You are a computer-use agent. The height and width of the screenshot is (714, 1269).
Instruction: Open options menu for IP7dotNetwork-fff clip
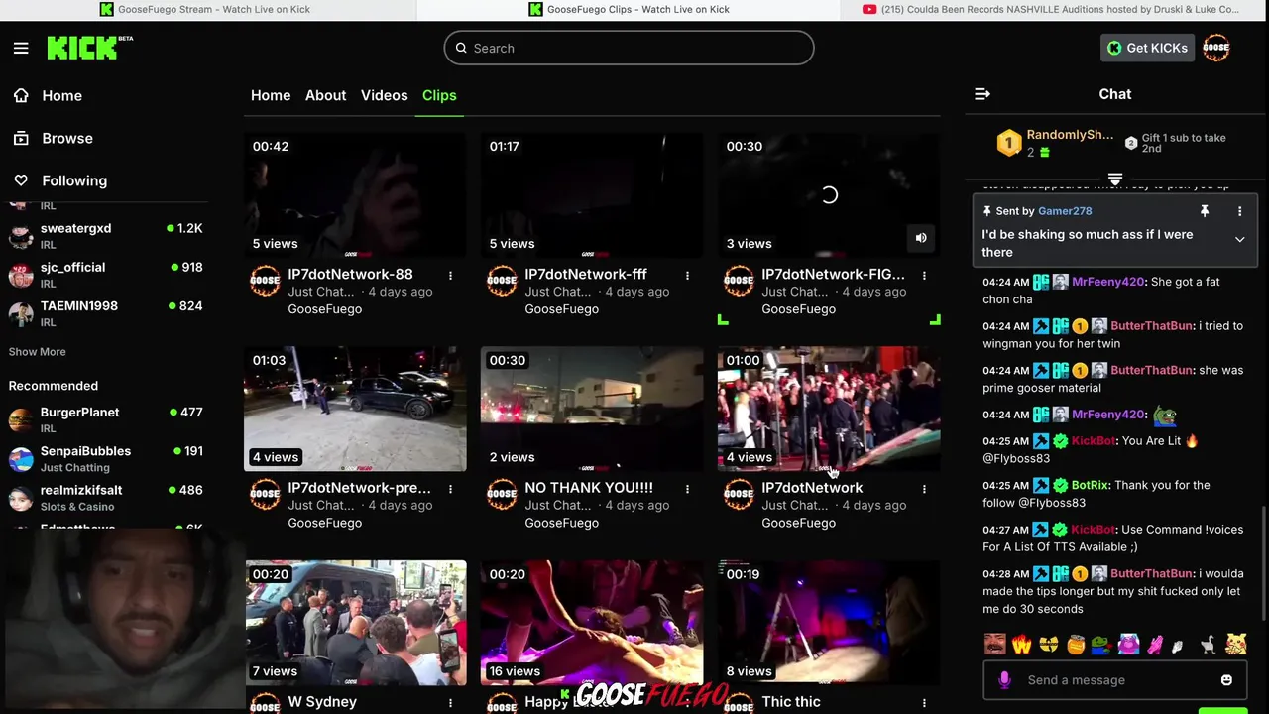coord(687,275)
